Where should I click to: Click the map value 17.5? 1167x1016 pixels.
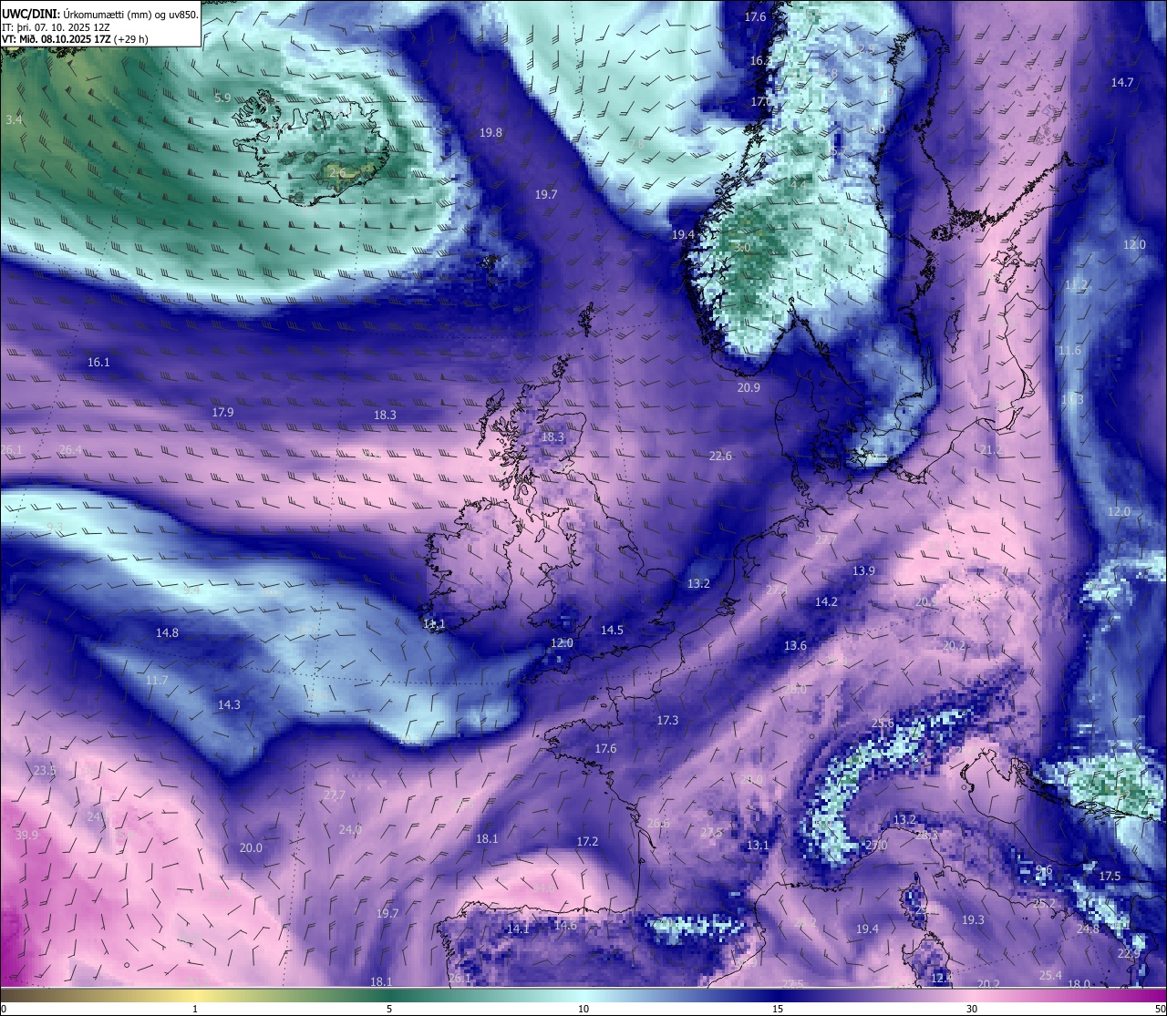pos(1110,877)
